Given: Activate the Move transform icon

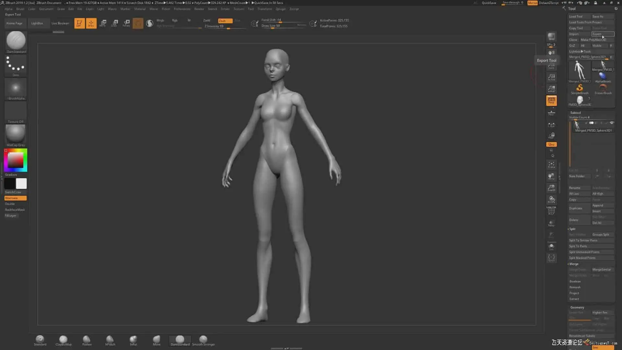Looking at the screenshot, I should click(x=103, y=23).
